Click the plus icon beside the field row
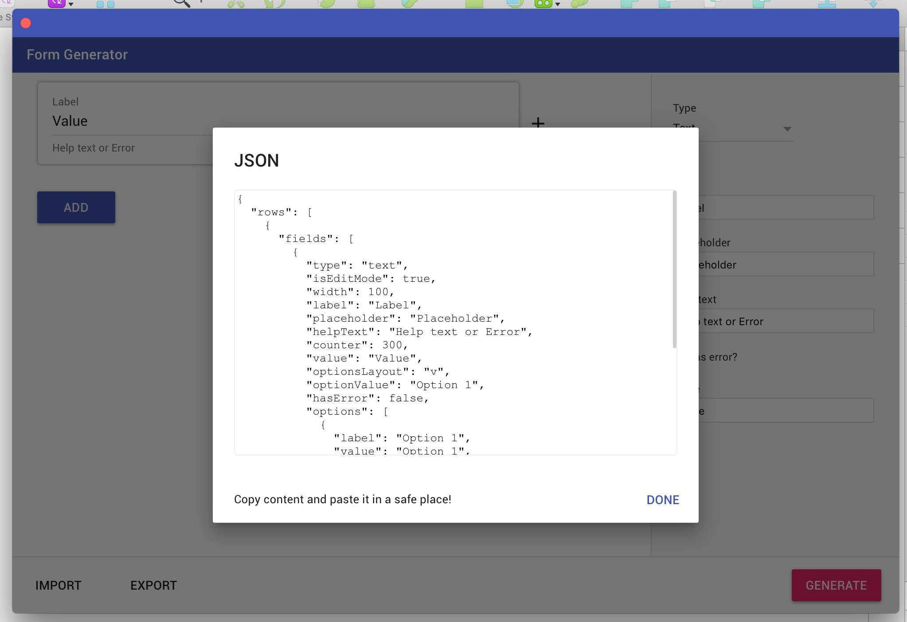This screenshot has height=622, width=907. (x=538, y=122)
